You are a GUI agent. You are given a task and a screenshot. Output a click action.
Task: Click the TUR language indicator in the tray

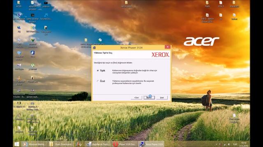click(x=235, y=144)
